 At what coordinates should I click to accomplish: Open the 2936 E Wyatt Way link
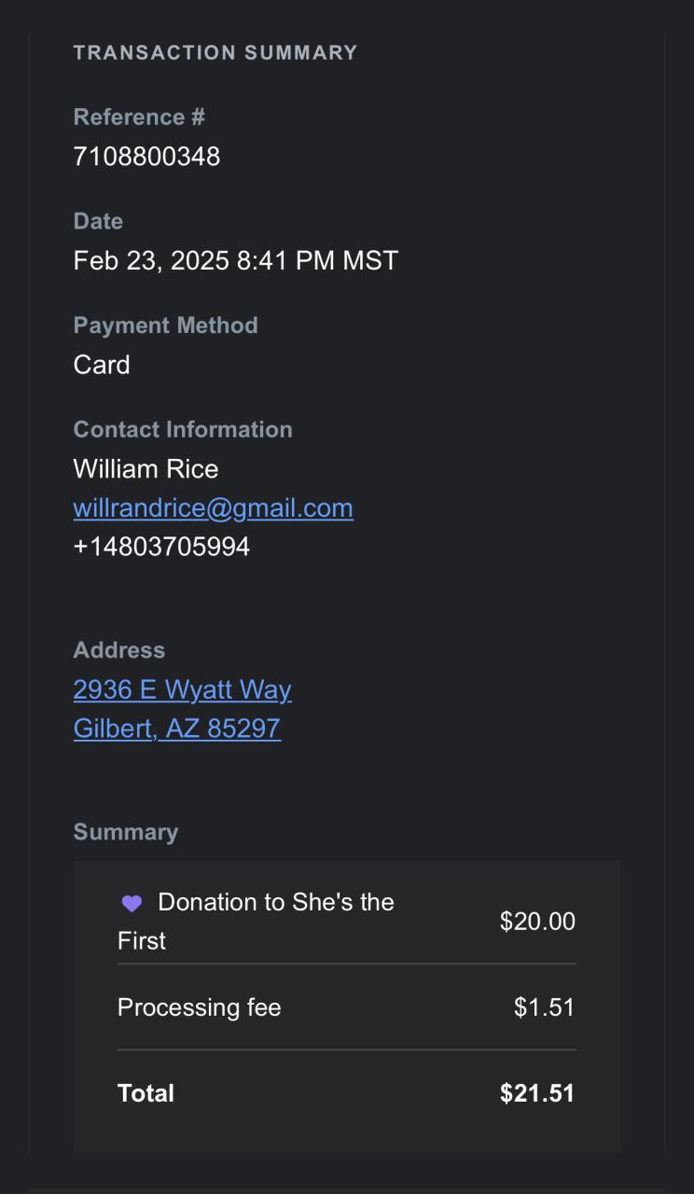pyautogui.click(x=182, y=689)
